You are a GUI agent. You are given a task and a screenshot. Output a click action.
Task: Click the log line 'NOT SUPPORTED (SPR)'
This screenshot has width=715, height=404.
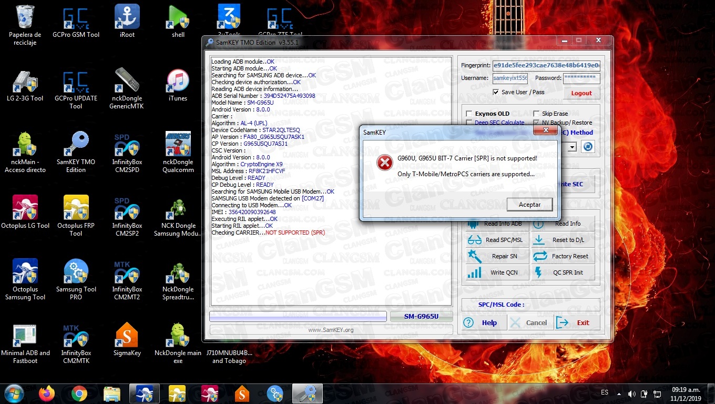[295, 233]
